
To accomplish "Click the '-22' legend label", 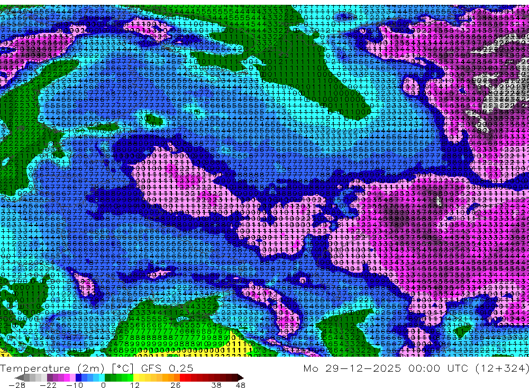I will click(x=48, y=385).
